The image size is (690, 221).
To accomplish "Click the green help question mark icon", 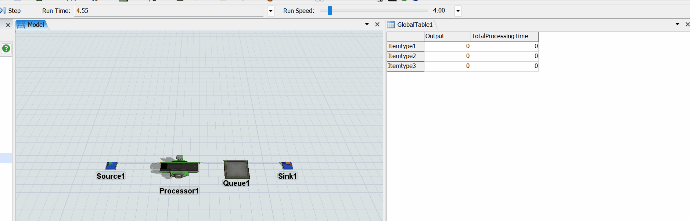I will point(6,48).
